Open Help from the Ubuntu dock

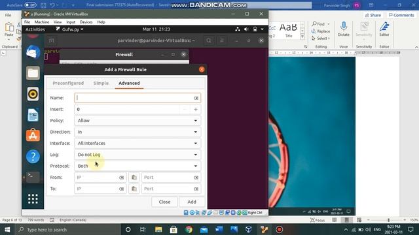click(33, 157)
